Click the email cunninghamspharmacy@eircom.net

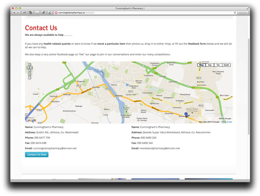(55, 148)
